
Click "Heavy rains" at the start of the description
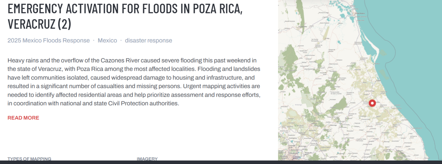click(x=21, y=60)
